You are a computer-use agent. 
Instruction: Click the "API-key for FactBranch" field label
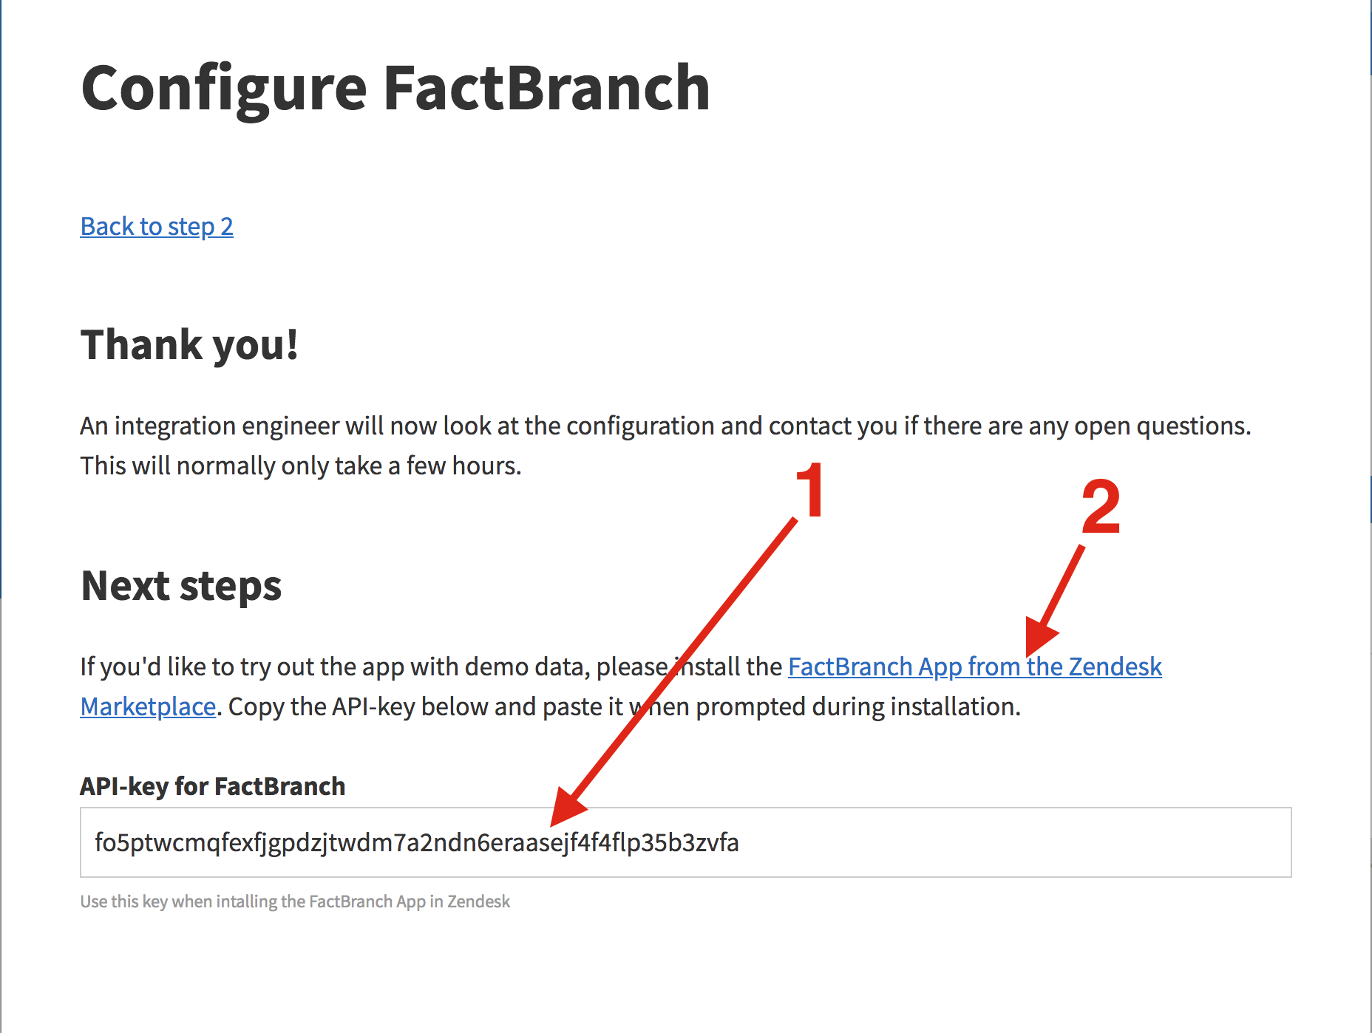[x=213, y=786]
